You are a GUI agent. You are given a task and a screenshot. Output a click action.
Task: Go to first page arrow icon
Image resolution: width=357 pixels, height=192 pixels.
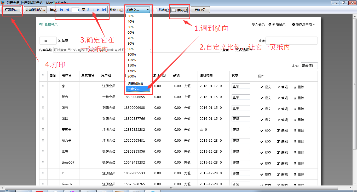pyautogui.click(x=62, y=10)
